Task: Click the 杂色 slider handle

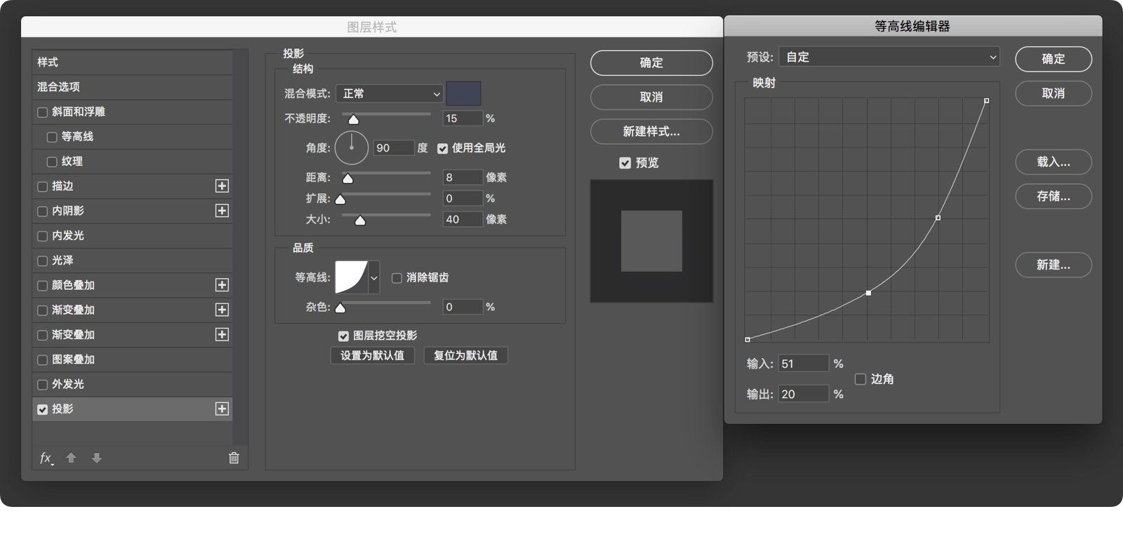Action: (x=340, y=308)
